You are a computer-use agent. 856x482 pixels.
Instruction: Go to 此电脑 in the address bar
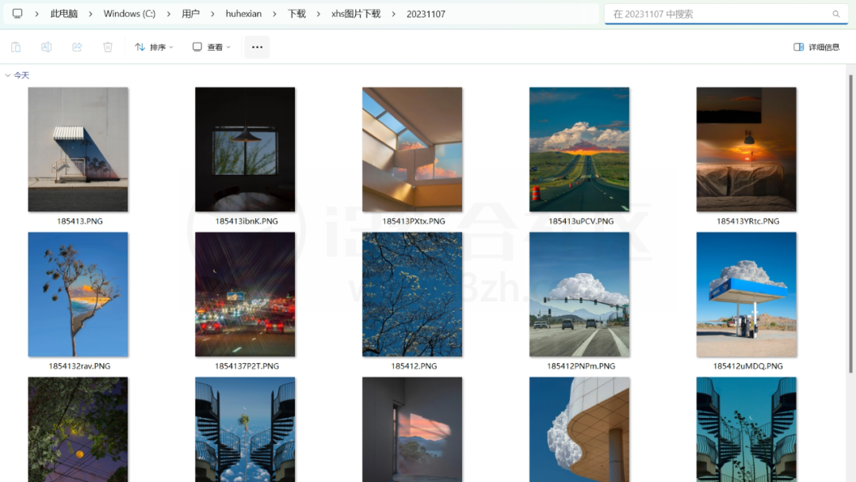(64, 13)
